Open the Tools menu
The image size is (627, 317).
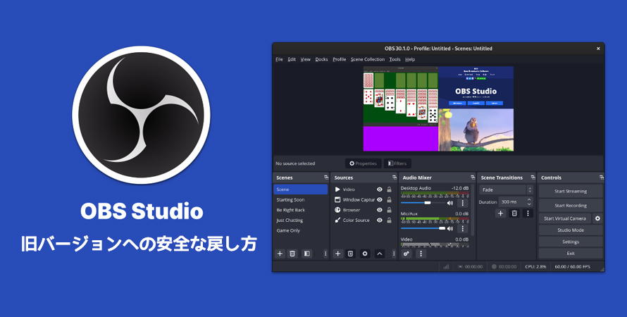395,59
